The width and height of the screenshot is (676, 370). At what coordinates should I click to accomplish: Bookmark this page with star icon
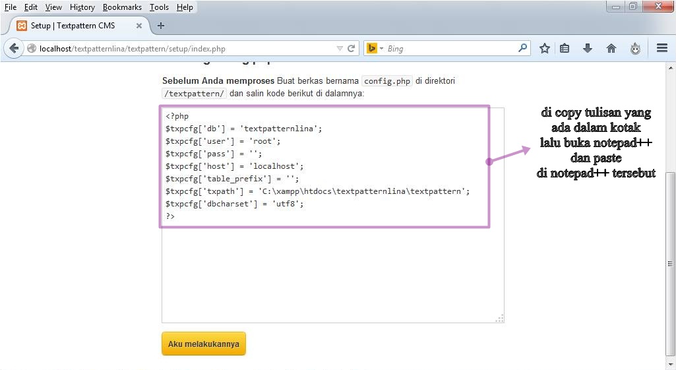(545, 48)
